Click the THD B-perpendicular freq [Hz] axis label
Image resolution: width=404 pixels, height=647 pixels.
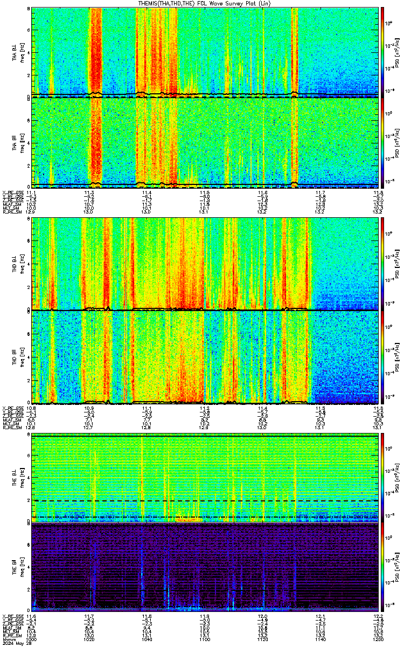point(21,263)
